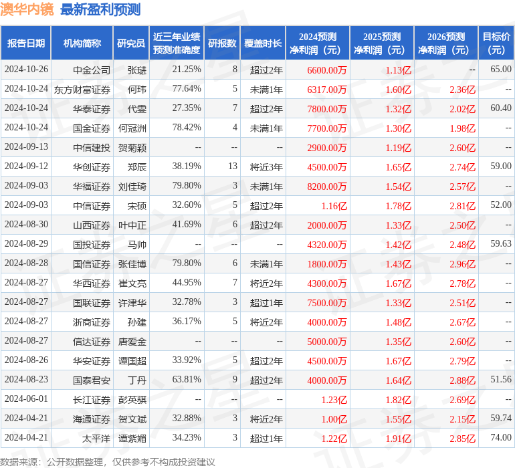This screenshot has height=468, width=515.
Task: Click target price 59.00
Action: 501,166
